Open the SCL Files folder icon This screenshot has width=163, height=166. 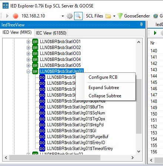[x=108, y=16]
